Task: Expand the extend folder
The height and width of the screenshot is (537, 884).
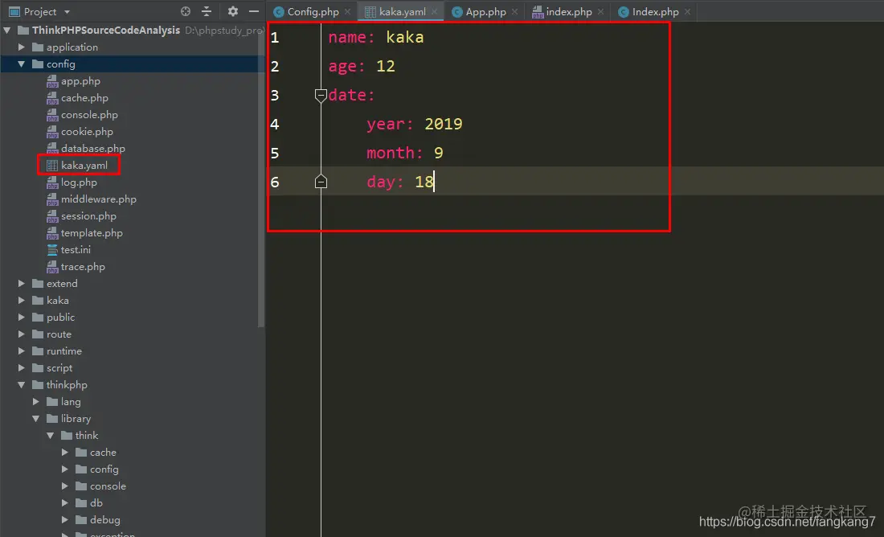Action: click(x=22, y=283)
